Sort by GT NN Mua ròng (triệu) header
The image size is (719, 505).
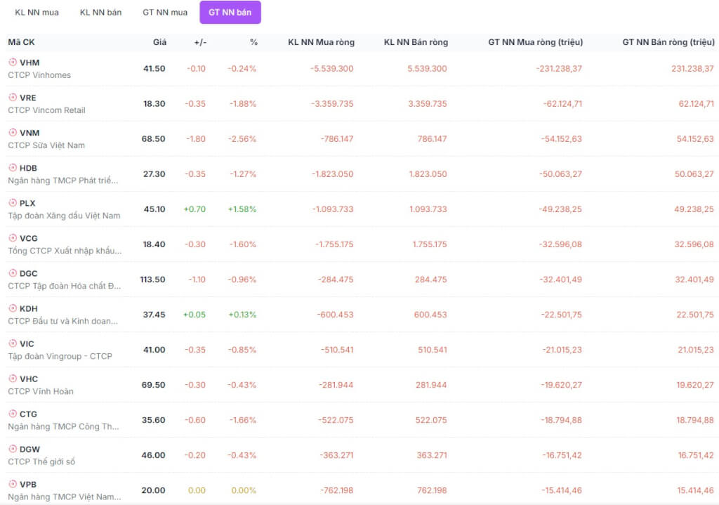click(535, 42)
